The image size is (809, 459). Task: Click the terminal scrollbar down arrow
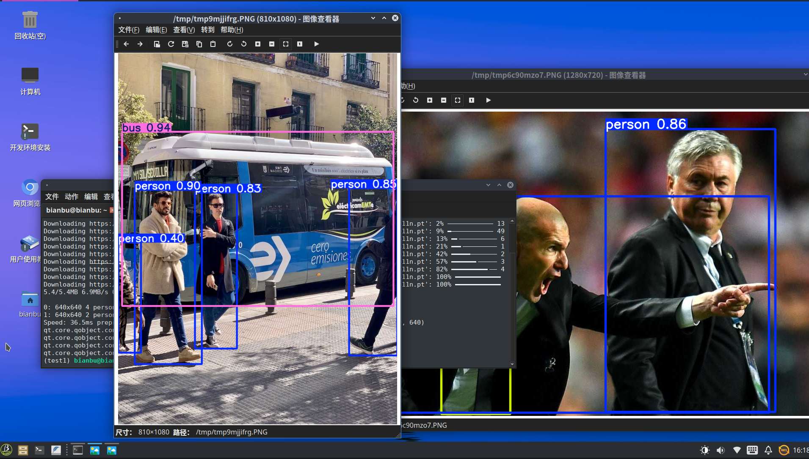coord(512,364)
